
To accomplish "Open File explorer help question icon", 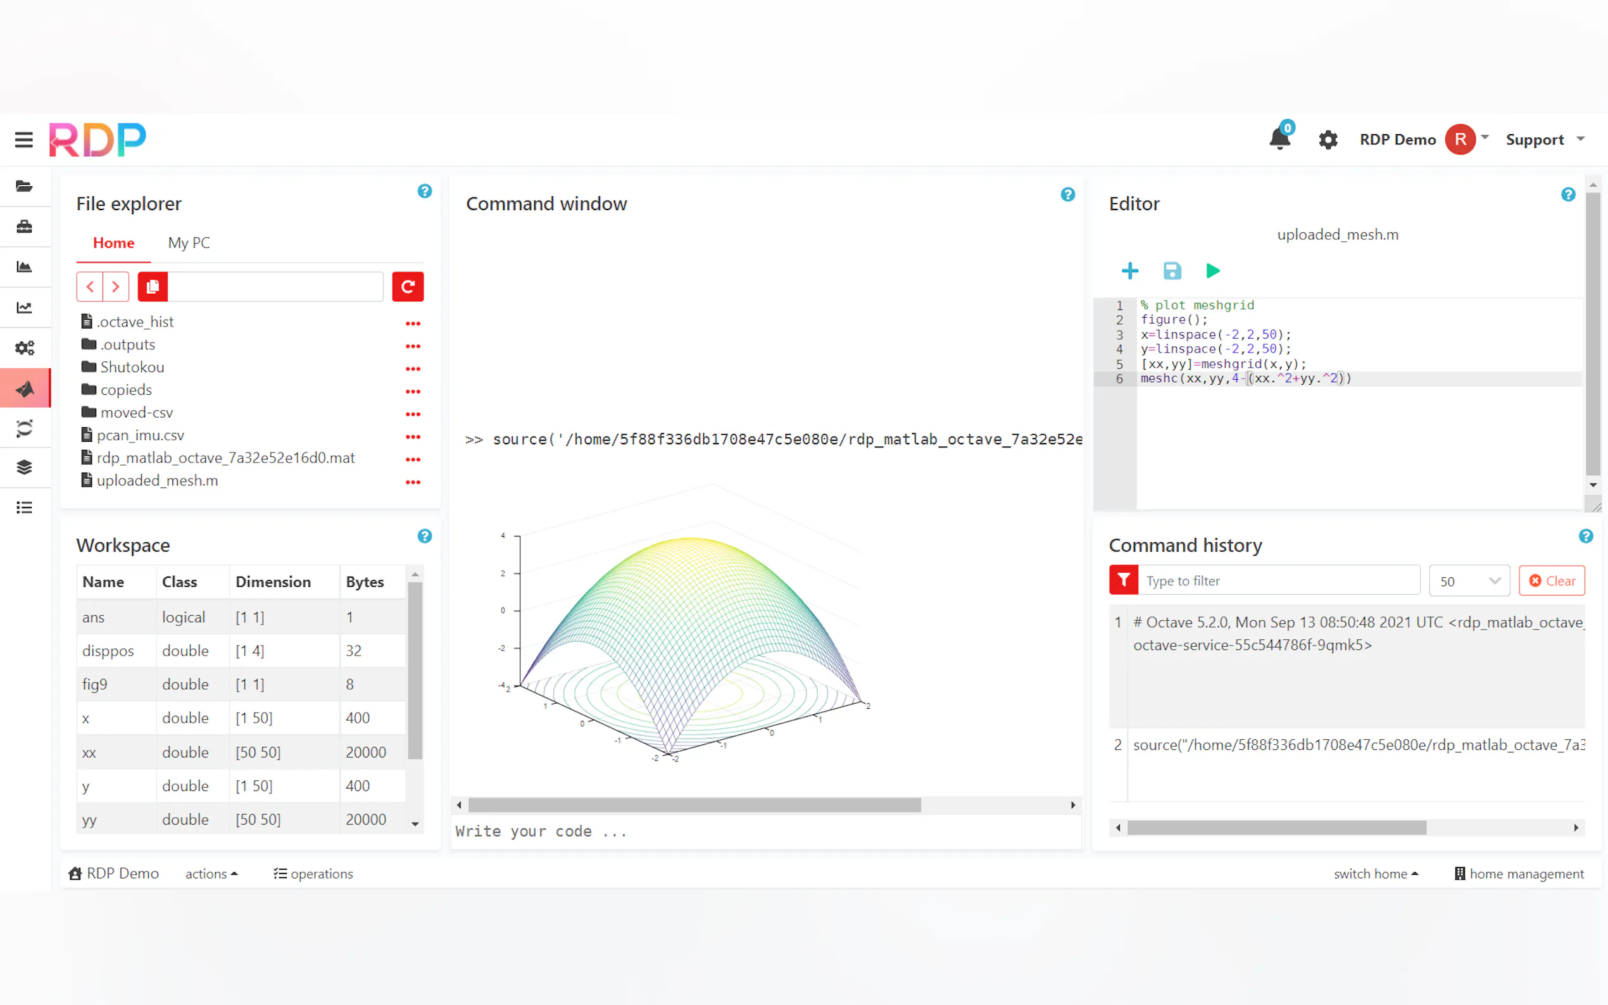I will (x=424, y=191).
